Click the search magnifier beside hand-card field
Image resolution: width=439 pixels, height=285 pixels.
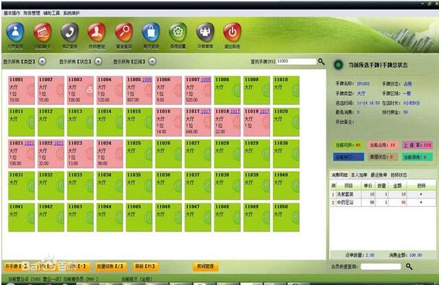tap(321, 61)
